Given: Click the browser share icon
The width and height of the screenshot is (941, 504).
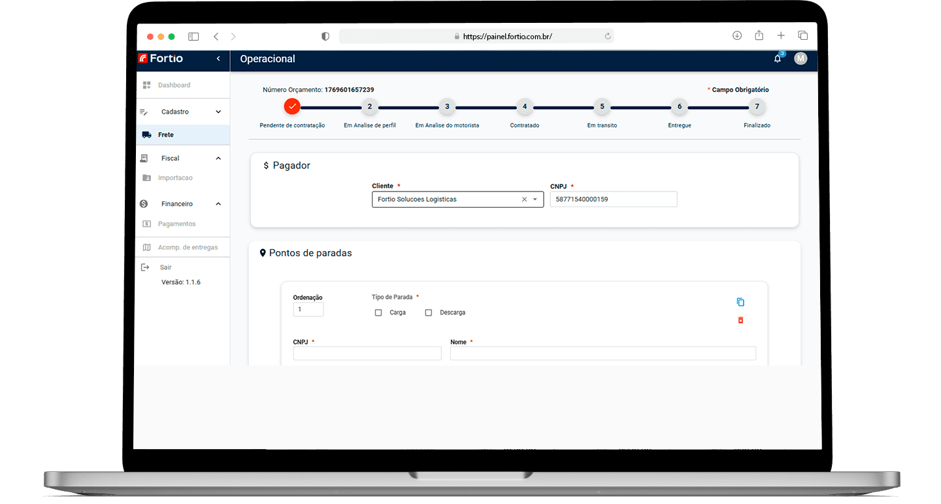Looking at the screenshot, I should pos(759,36).
